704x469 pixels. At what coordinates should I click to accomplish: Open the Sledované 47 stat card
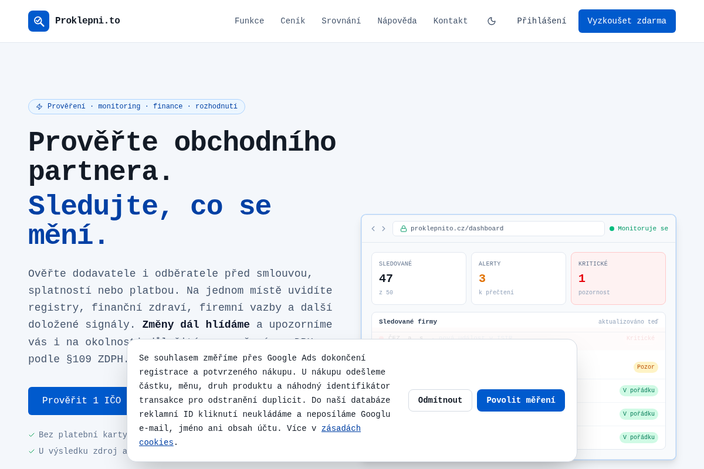(x=419, y=278)
